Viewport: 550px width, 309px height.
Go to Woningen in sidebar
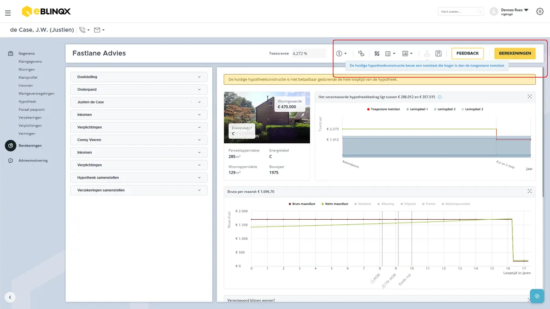pos(27,70)
